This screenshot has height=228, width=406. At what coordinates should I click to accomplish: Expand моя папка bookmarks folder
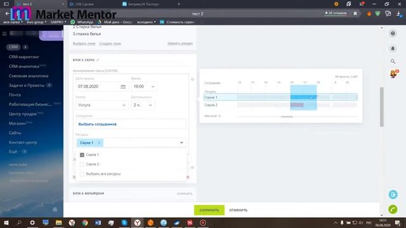(x=13, y=22)
